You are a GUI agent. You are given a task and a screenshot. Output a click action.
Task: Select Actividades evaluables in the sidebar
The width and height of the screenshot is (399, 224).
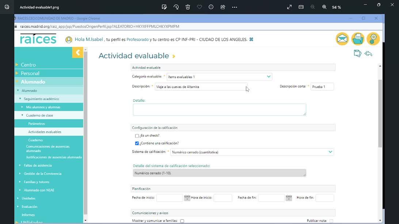(45, 132)
